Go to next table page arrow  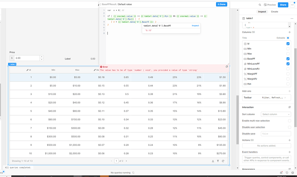tap(126, 161)
